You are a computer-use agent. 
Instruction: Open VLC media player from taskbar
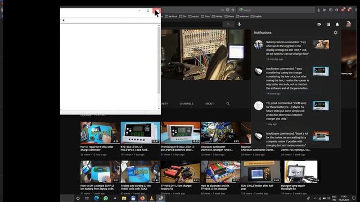click(151, 198)
